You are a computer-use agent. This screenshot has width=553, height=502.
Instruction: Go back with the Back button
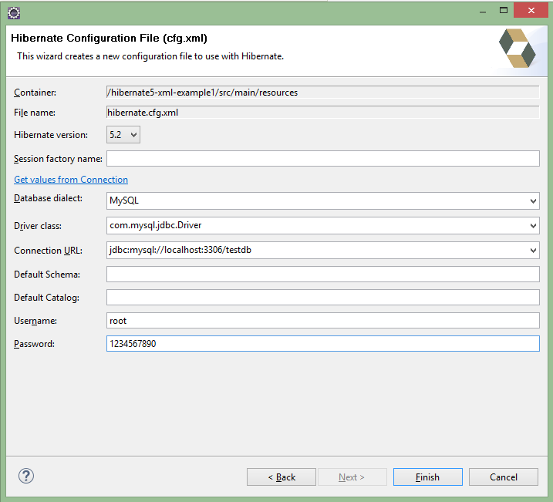(x=282, y=477)
